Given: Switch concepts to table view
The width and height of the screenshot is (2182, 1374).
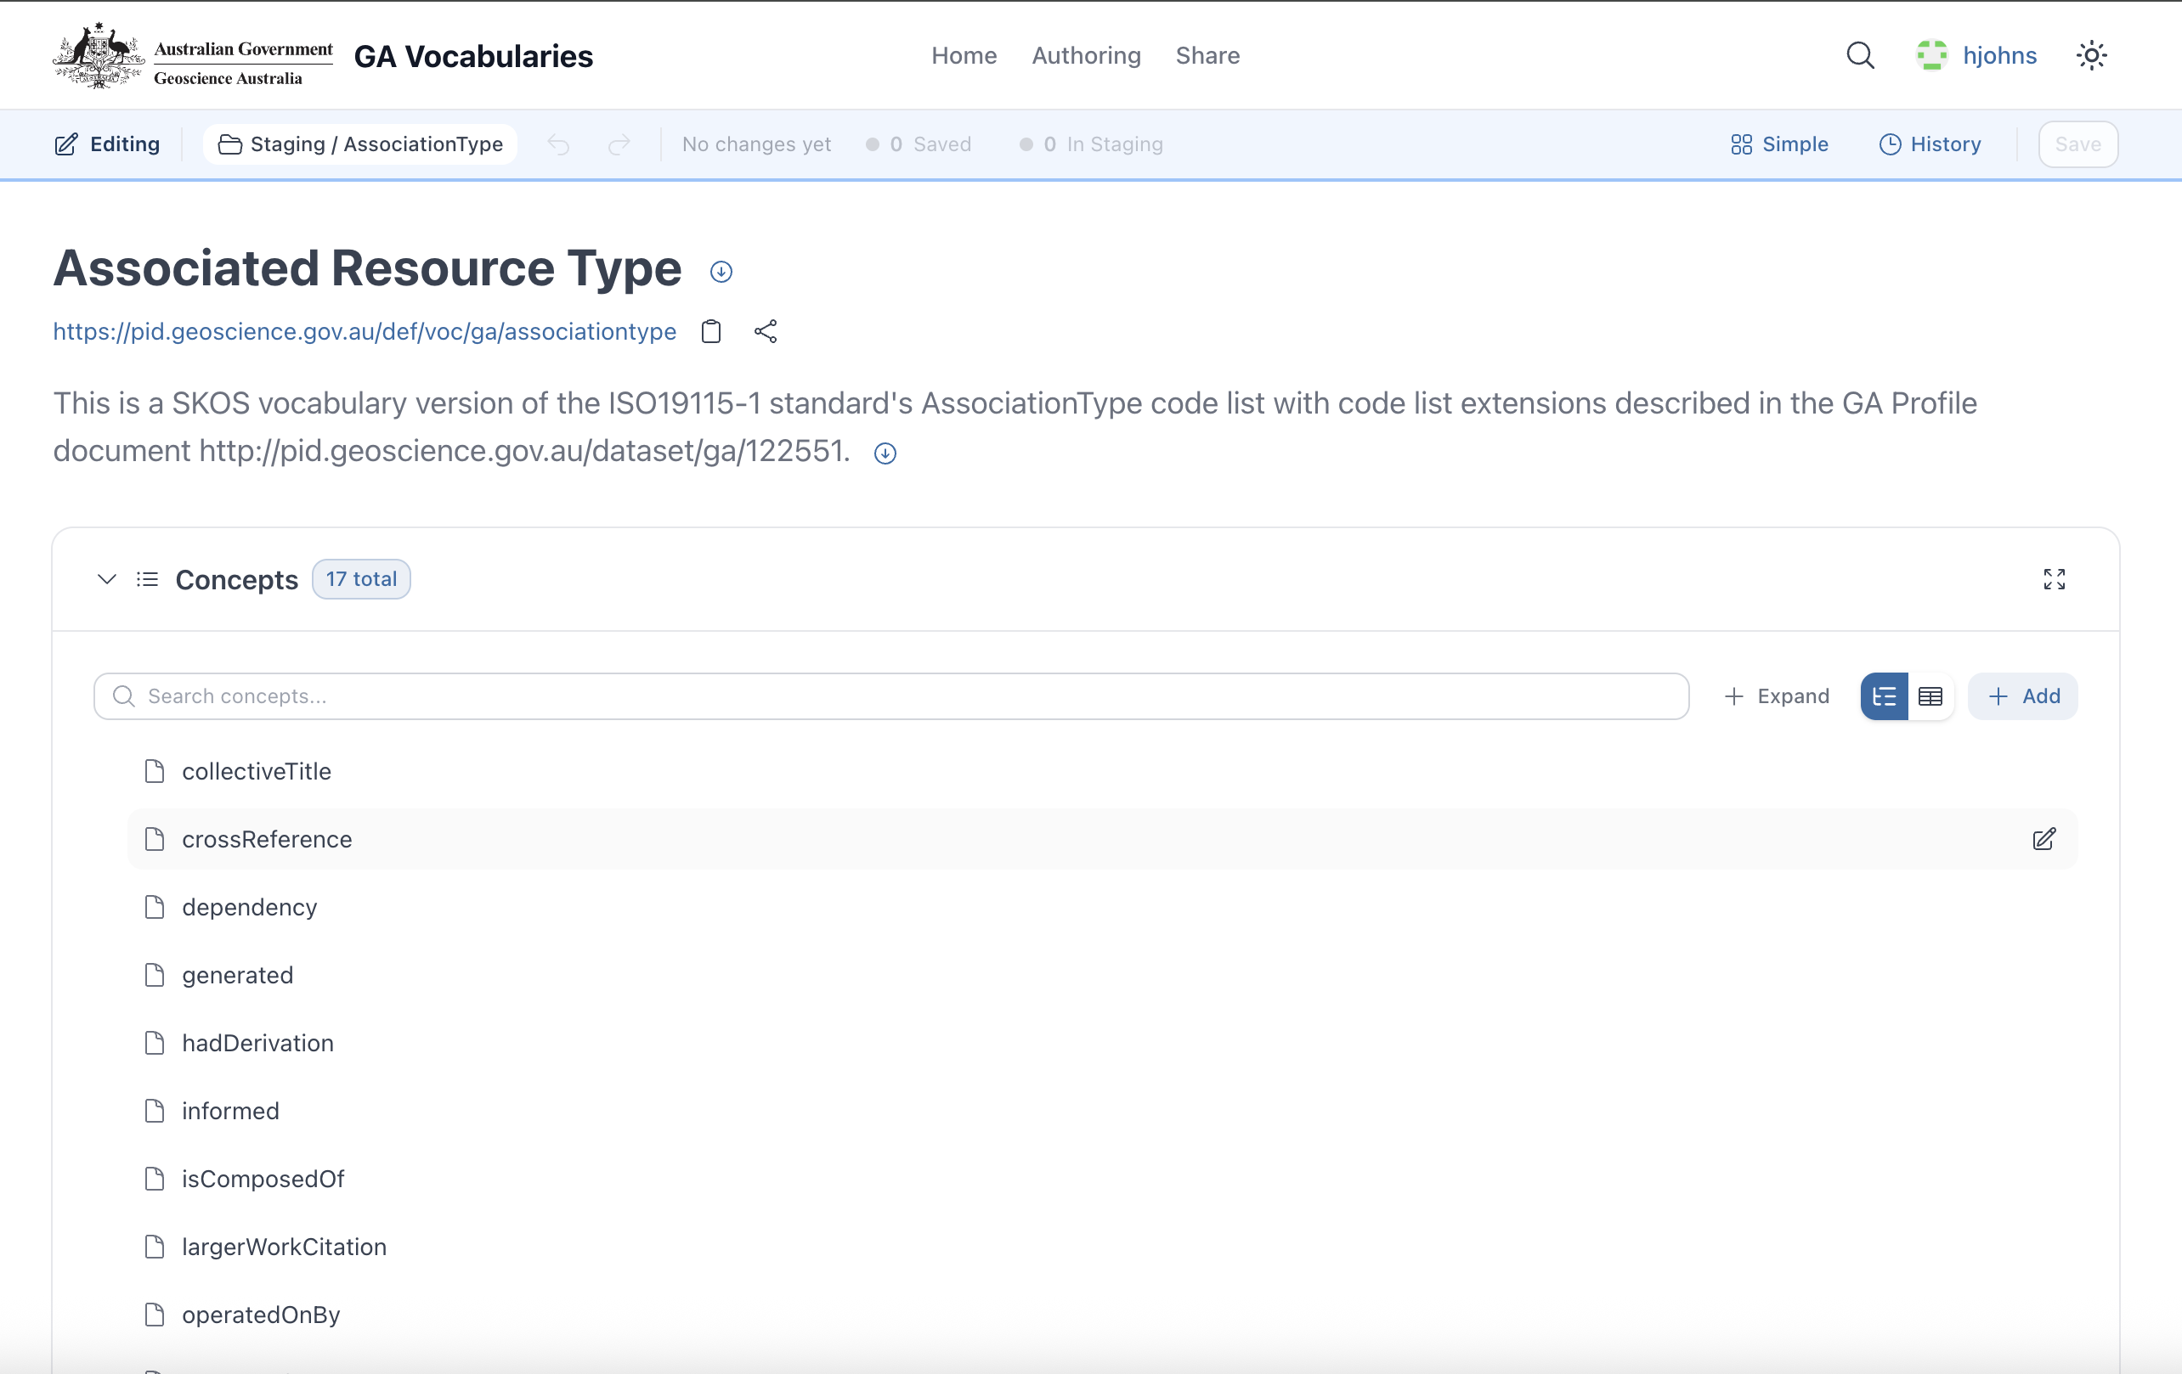Looking at the screenshot, I should [x=1931, y=695].
